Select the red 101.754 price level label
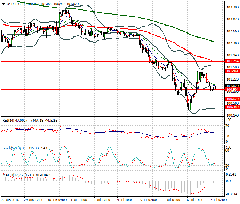The image size is (240, 204). [232, 61]
